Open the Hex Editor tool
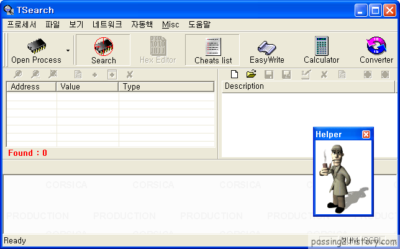 tap(158, 50)
